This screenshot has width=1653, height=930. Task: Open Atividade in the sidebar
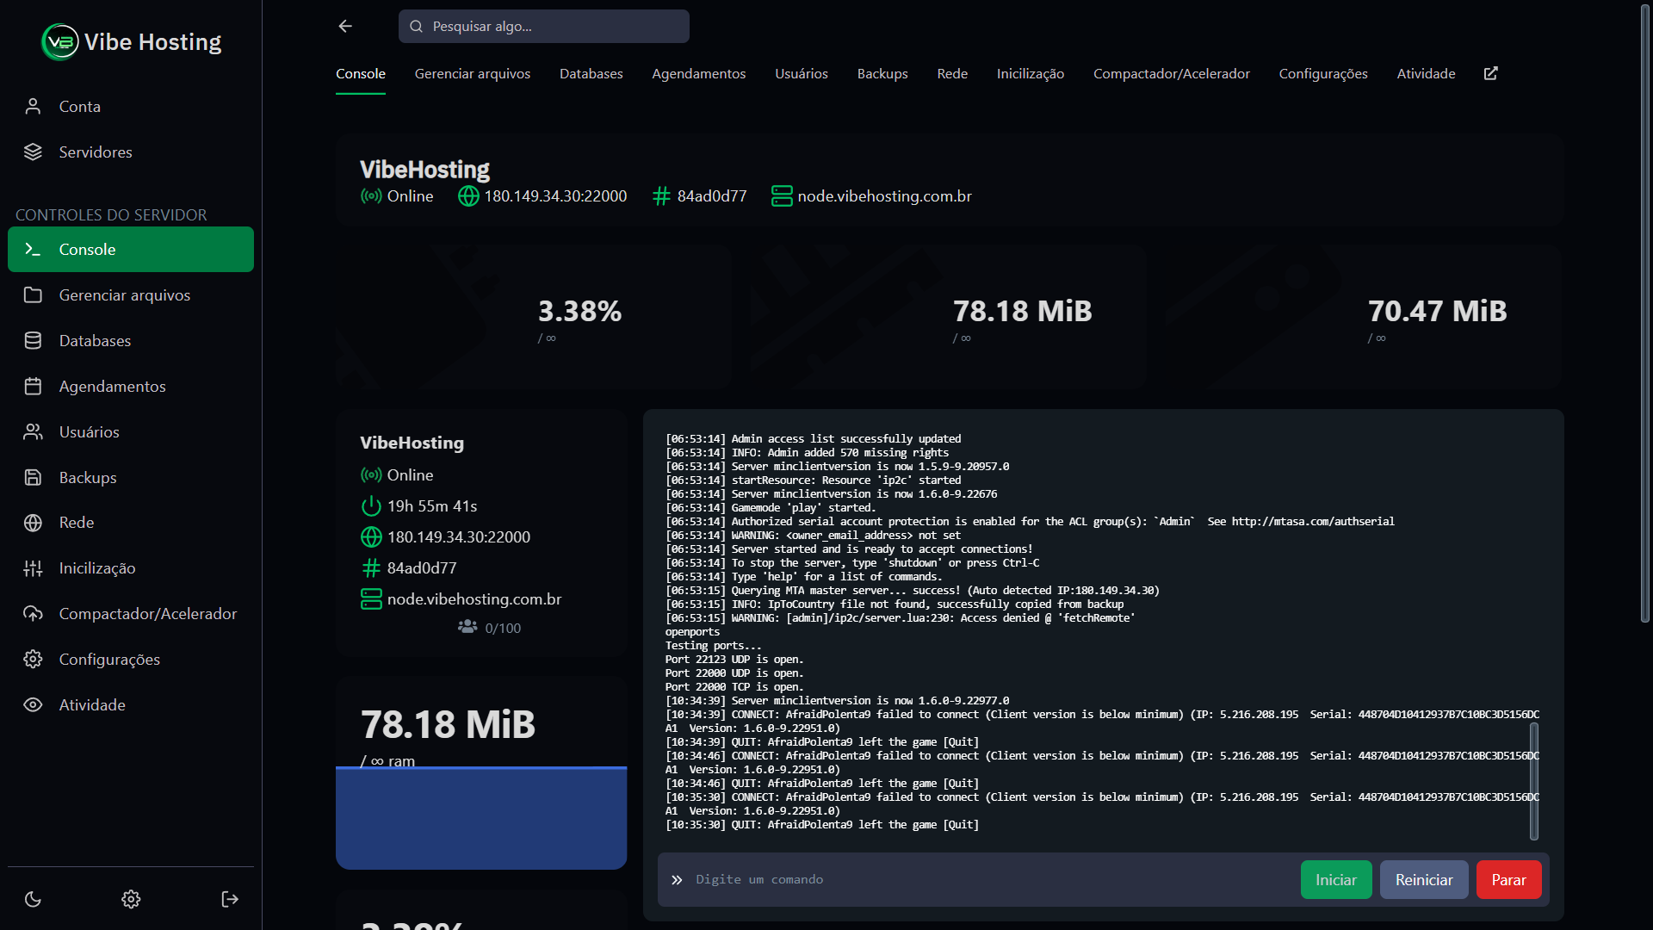pyautogui.click(x=131, y=704)
